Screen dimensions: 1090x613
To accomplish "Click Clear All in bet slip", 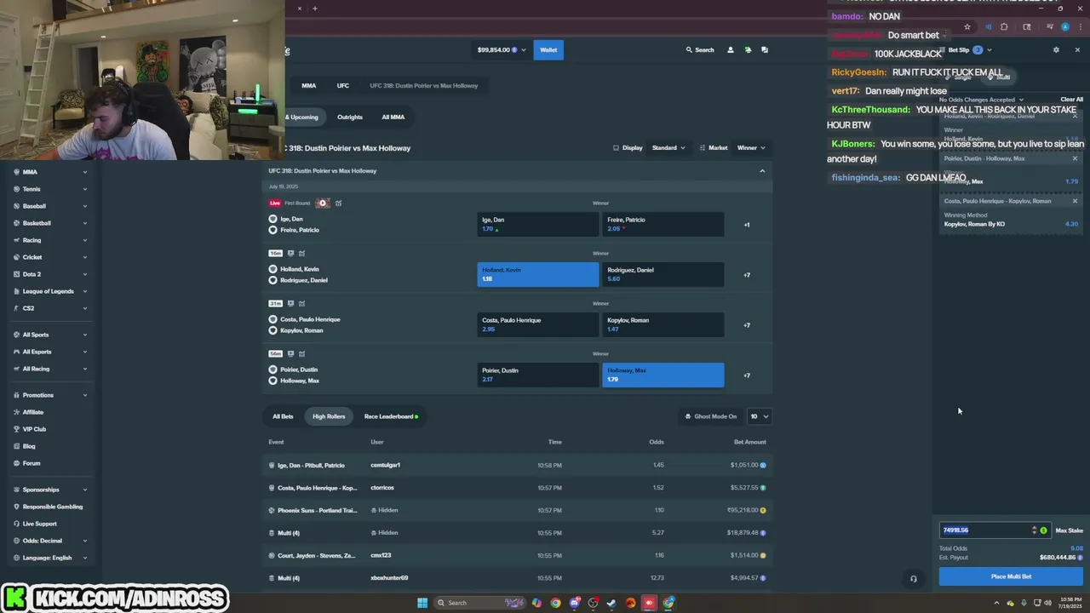I will [x=1071, y=100].
